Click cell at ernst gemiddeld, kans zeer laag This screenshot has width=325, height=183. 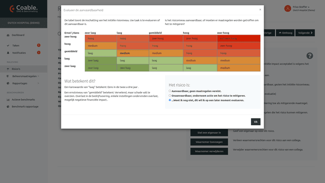[101, 53]
